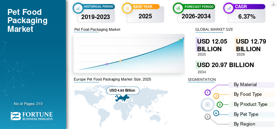Screen dimensions: 278x129
Task: Click the orange marker on growth curve
Action: 120,61
